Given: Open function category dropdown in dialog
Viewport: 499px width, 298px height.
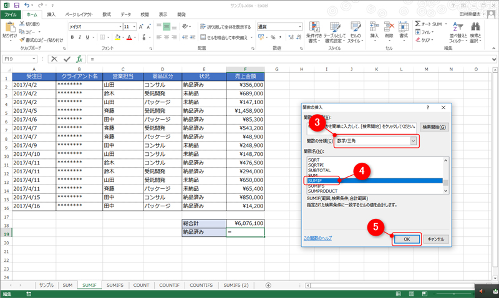Looking at the screenshot, I should click(413, 141).
